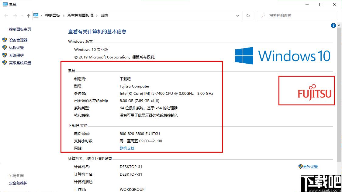Click the scrollbar up arrow
342x192 pixels.
coord(339,25)
